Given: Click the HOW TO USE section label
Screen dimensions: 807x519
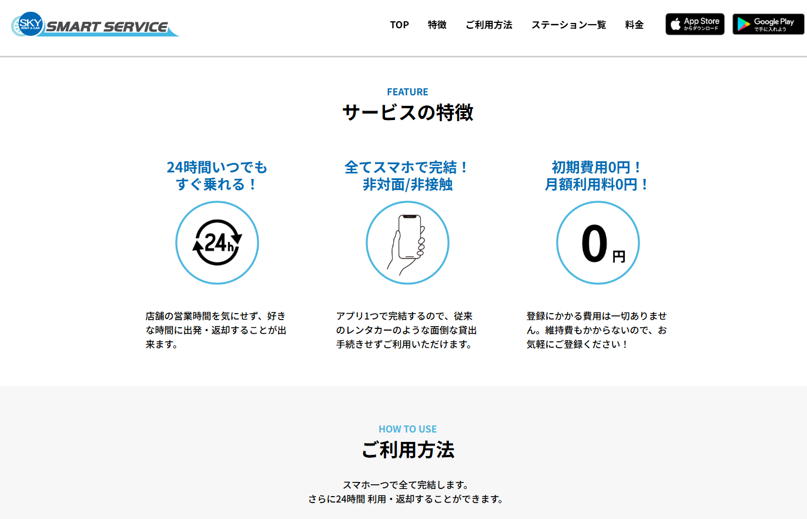Looking at the screenshot, I should point(407,429).
